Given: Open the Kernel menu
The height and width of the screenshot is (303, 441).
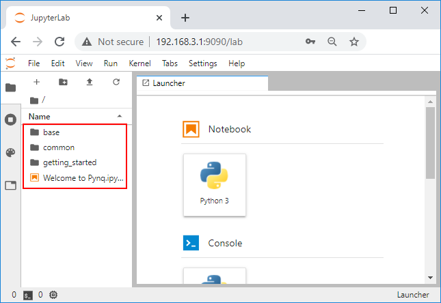Looking at the screenshot, I should point(139,63).
